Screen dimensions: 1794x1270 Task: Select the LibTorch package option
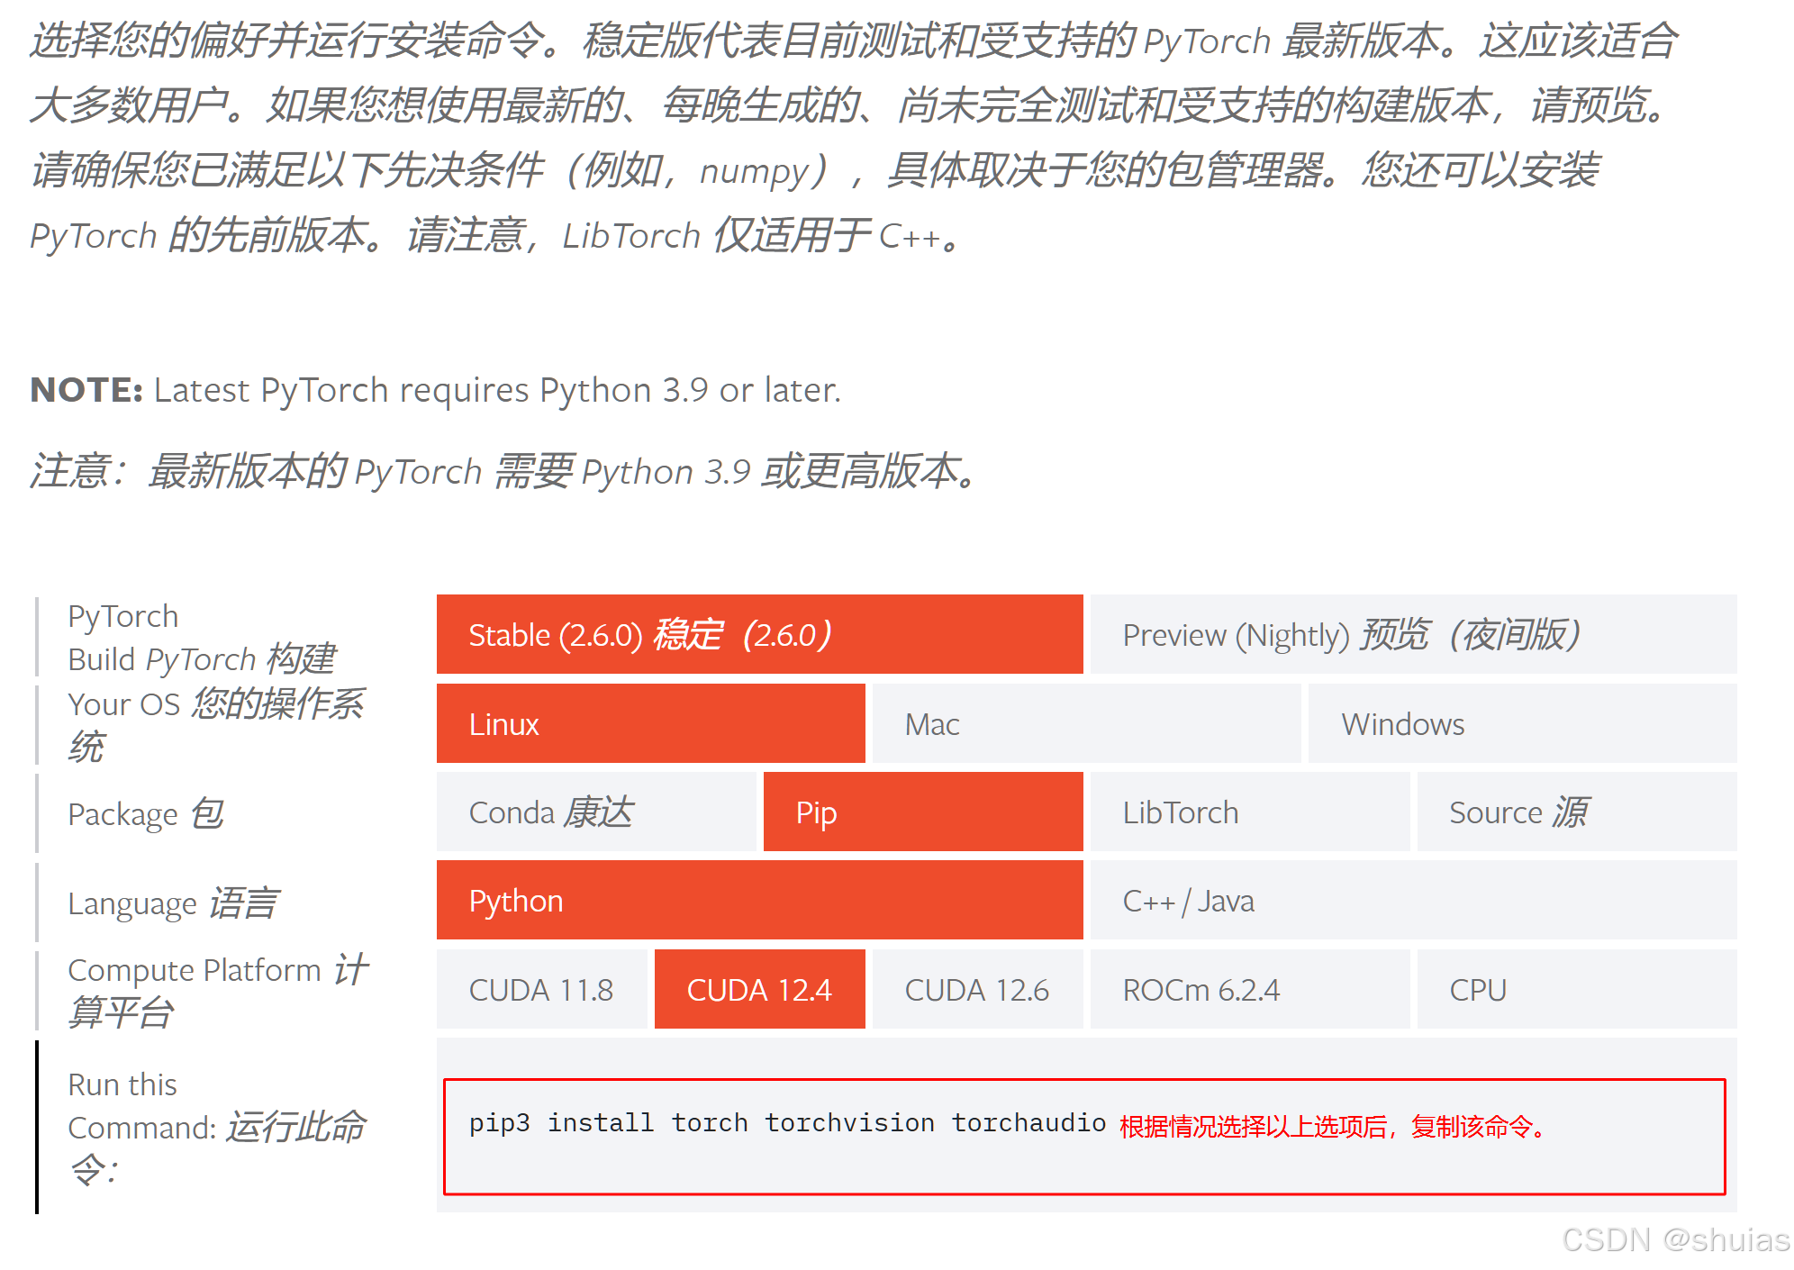[1249, 812]
